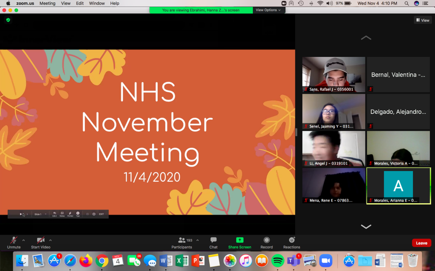Image resolution: width=435 pixels, height=271 pixels.
Task: Select Mena, Rene E video tile
Action: point(334,186)
